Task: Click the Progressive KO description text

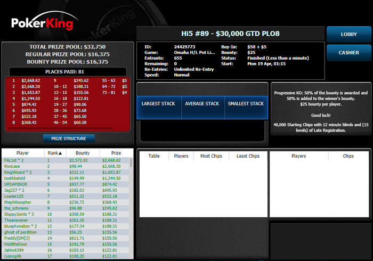Action: coord(321,99)
